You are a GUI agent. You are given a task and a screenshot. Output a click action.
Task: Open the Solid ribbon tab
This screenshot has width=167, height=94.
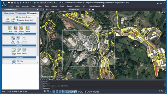click(18, 6)
